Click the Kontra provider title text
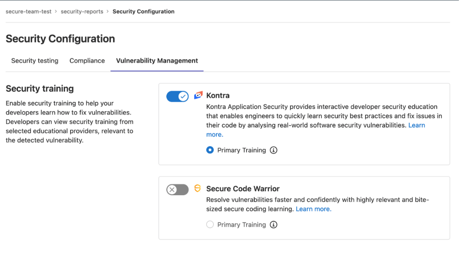Image resolution: width=460 pixels, height=258 pixels. pos(218,95)
